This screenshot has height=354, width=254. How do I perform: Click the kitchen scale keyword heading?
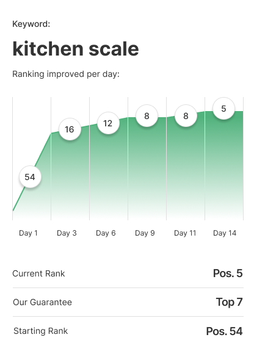(76, 49)
